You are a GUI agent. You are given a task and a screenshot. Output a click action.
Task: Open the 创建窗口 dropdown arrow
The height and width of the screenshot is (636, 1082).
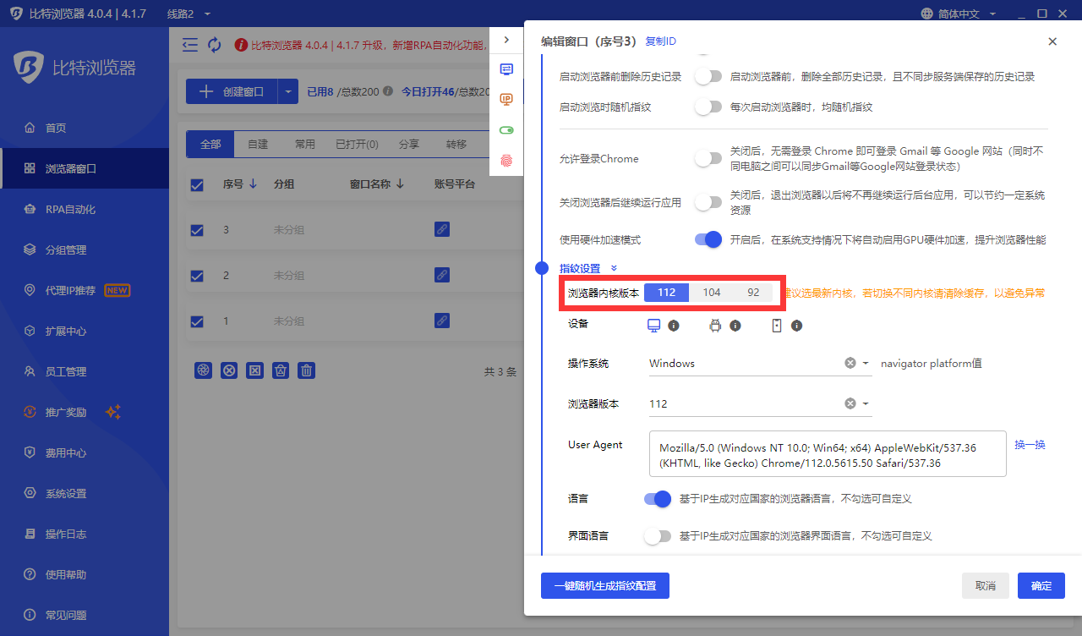pyautogui.click(x=288, y=91)
